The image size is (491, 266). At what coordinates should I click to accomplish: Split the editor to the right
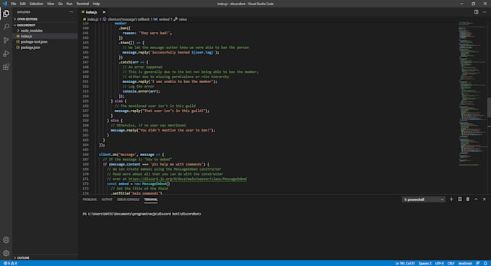point(476,12)
